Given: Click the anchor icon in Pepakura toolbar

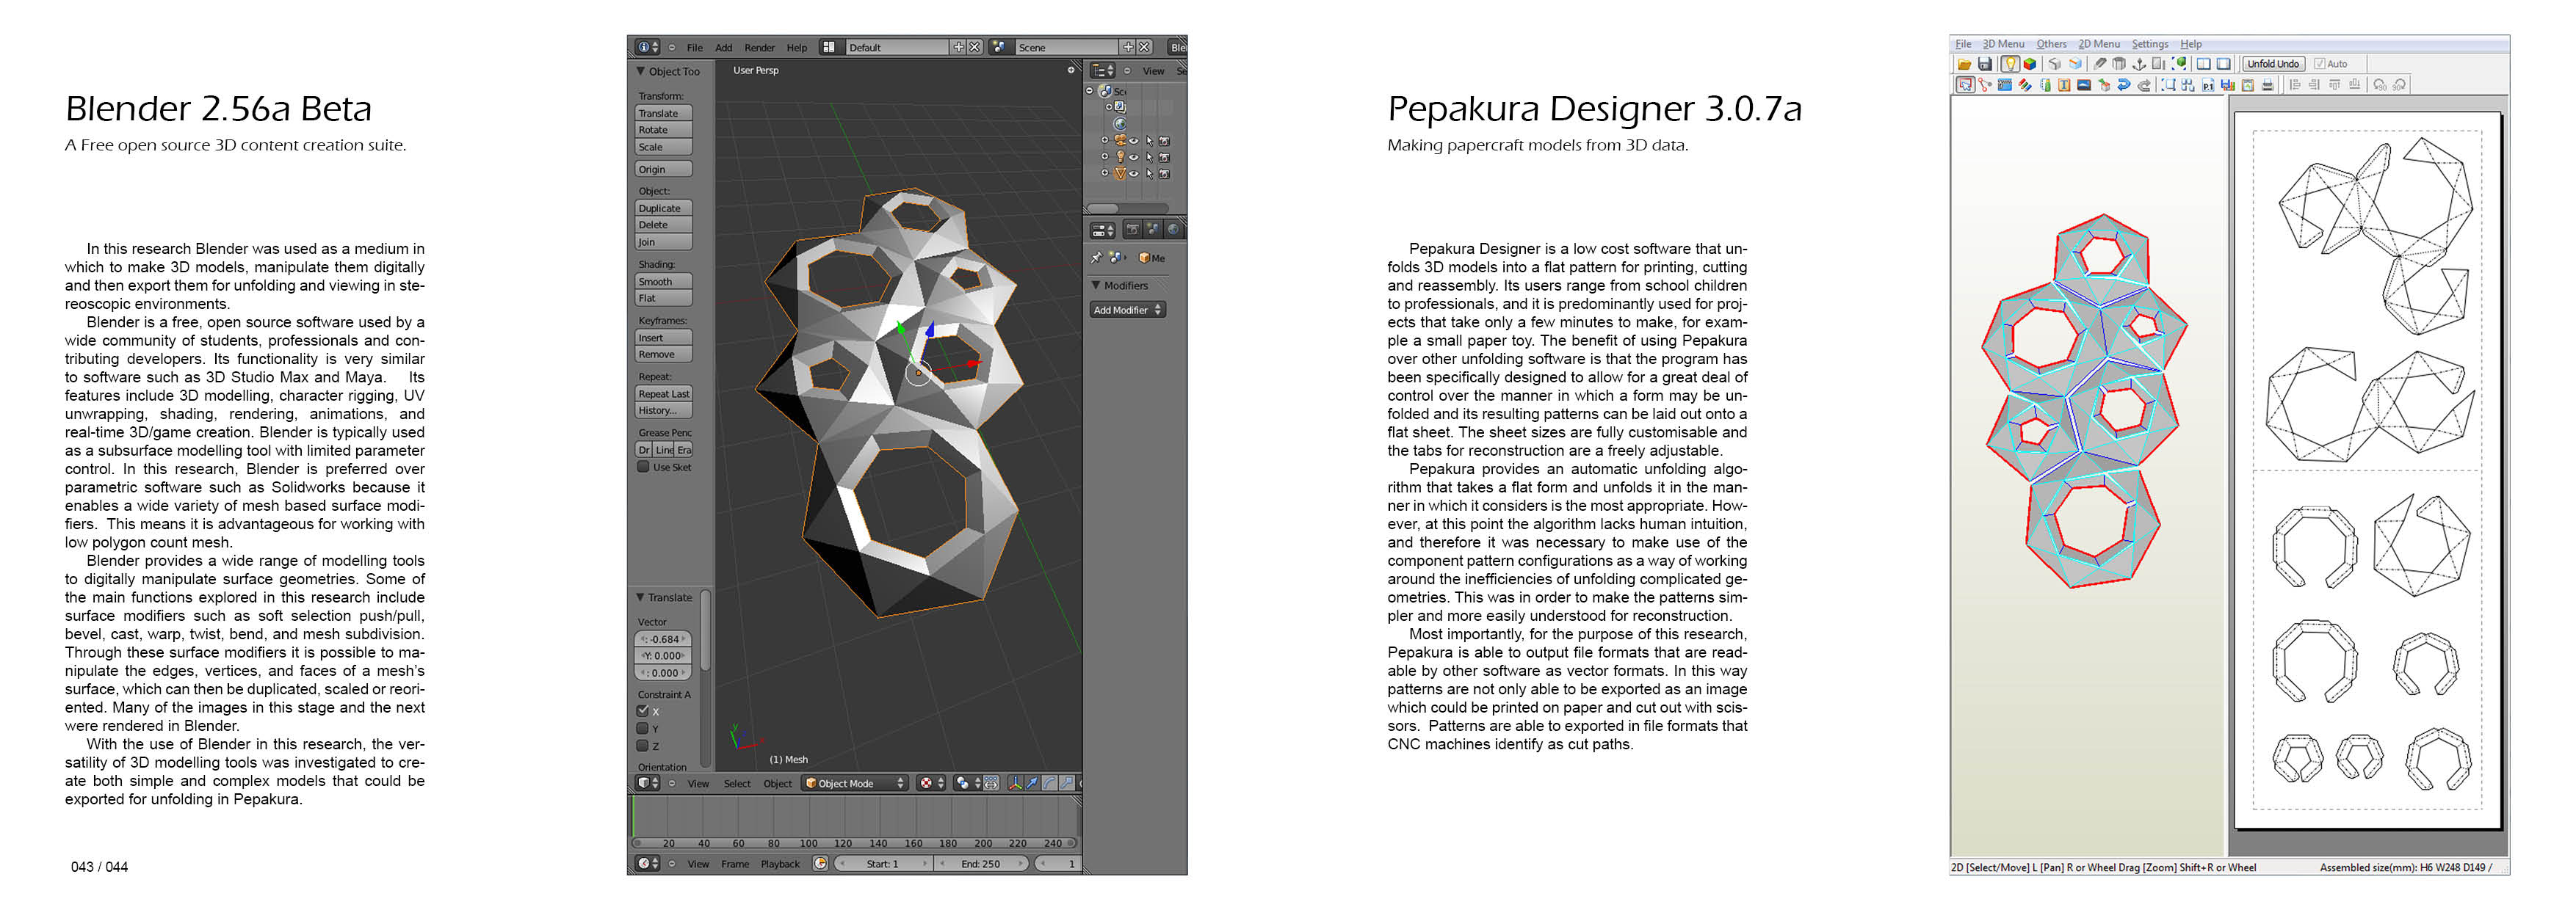Looking at the screenshot, I should 2140,64.
